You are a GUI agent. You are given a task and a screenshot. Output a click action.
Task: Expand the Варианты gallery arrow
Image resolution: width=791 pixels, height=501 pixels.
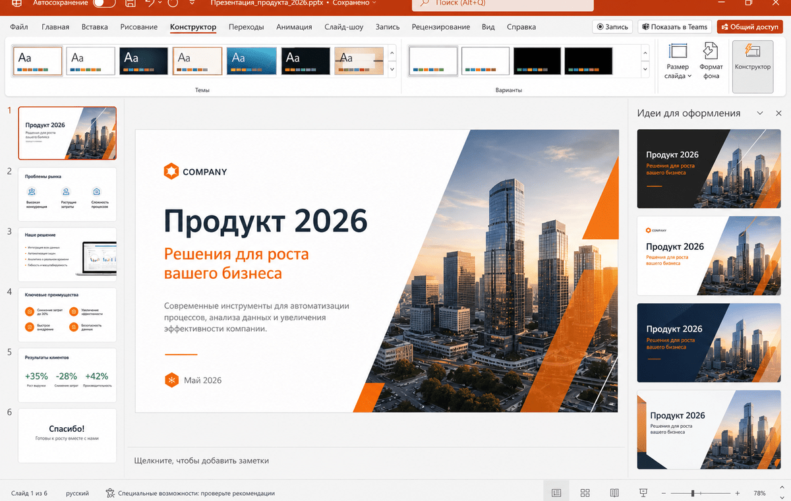645,69
